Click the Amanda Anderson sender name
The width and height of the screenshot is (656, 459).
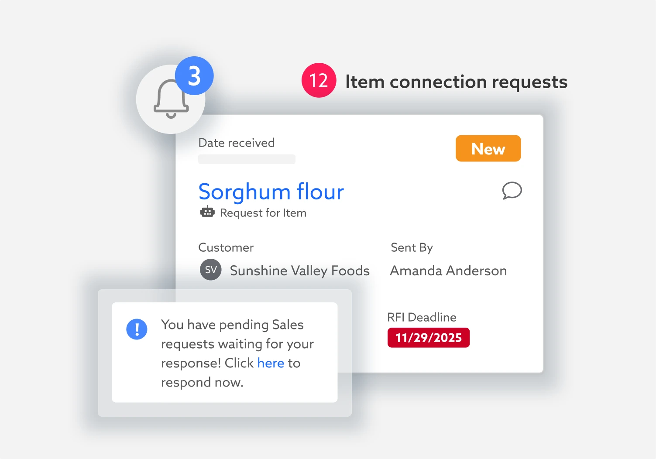448,271
